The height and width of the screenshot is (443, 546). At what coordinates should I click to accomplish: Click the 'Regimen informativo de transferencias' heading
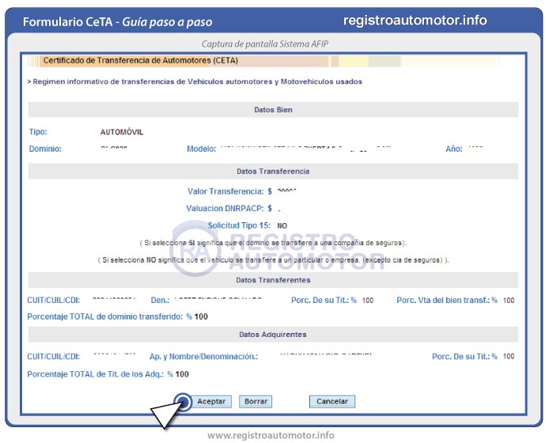point(195,81)
